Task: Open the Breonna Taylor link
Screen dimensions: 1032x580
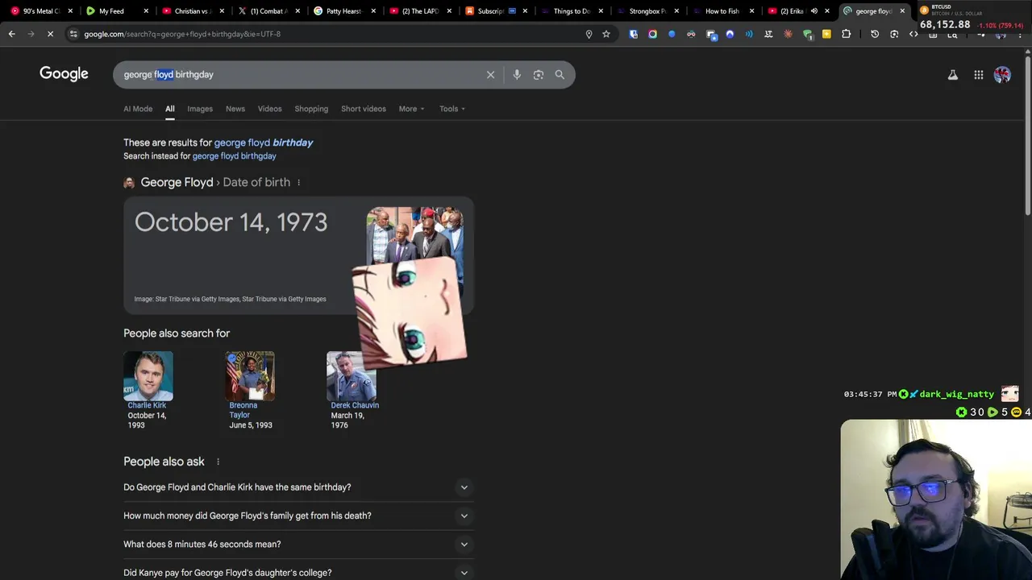Action: (243, 410)
